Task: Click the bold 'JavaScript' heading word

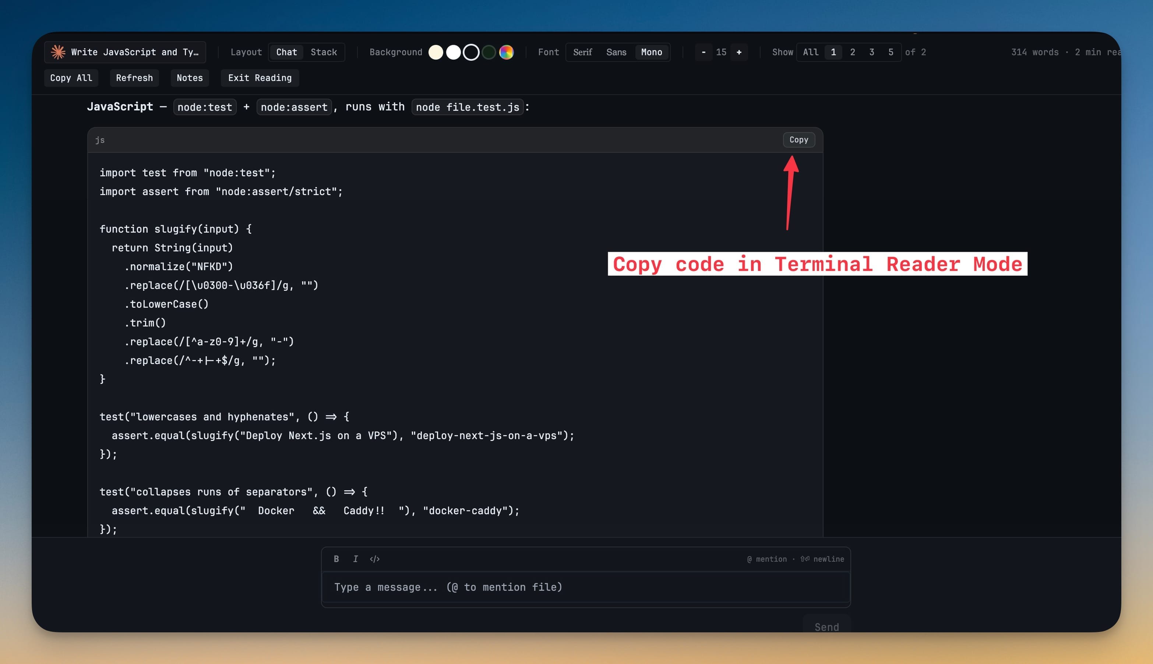Action: pos(120,107)
